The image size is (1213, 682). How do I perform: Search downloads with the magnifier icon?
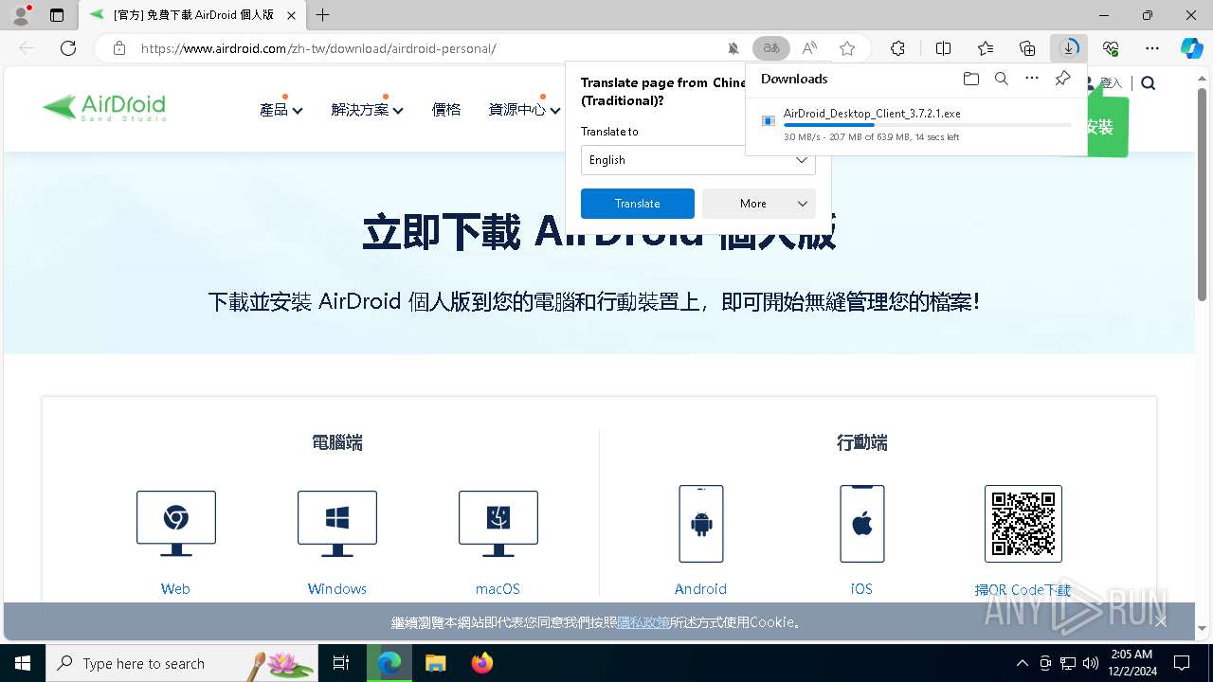(x=1001, y=79)
